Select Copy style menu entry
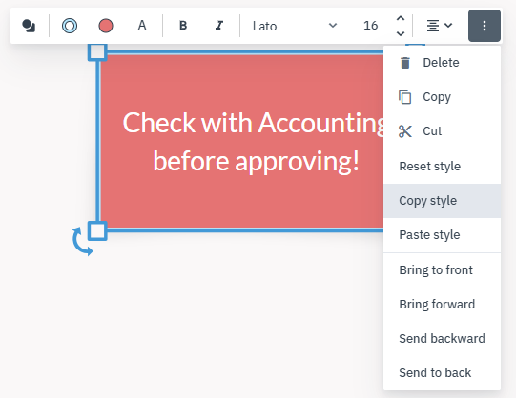This screenshot has height=398, width=516. [442, 201]
